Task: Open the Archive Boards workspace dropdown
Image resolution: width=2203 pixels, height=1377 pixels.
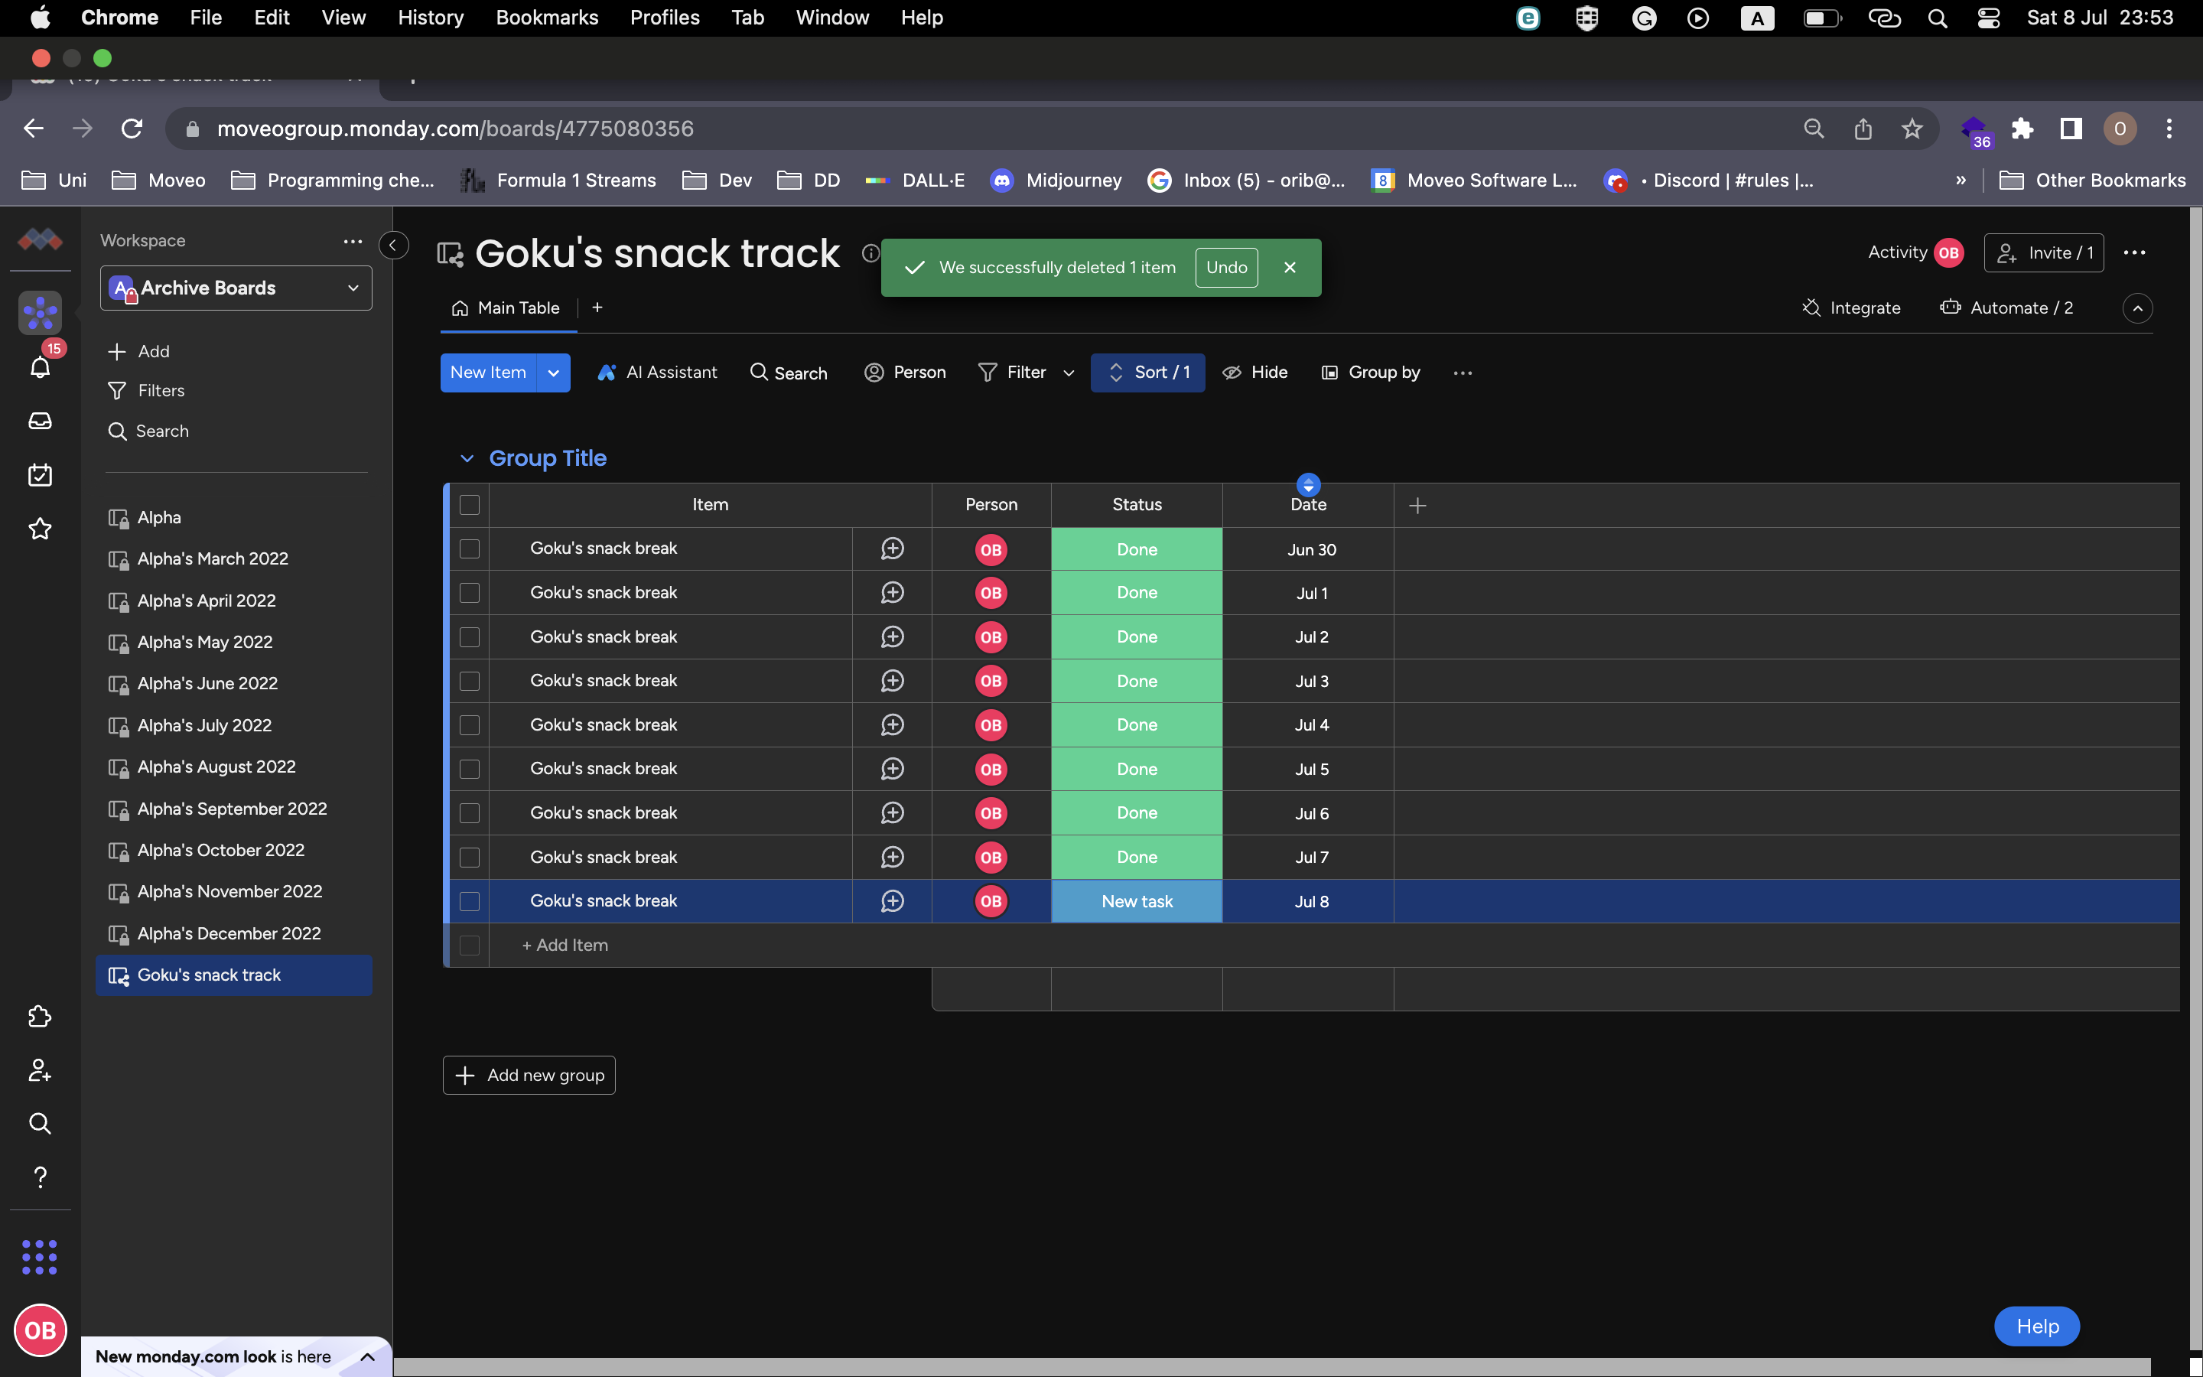Action: [236, 288]
